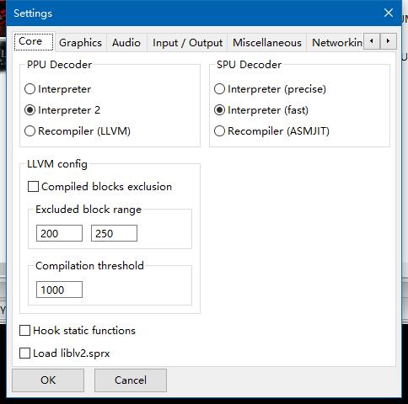
Task: Close the Settings dialog with X
Action: [x=389, y=13]
